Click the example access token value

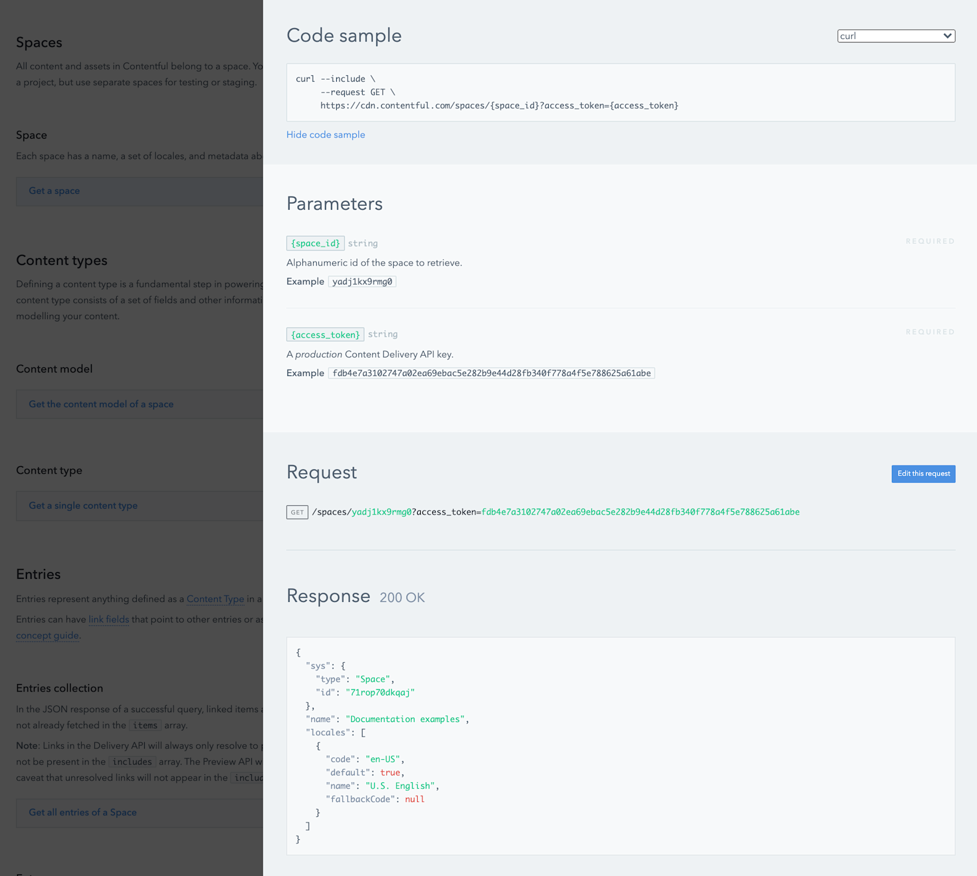[493, 372]
